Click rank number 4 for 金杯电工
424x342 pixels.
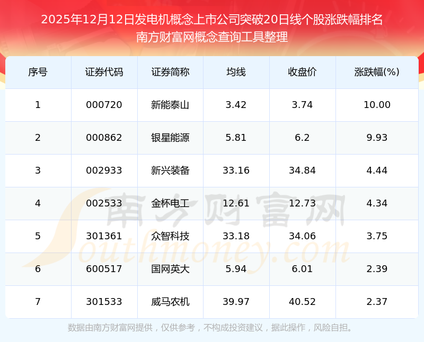38,203
